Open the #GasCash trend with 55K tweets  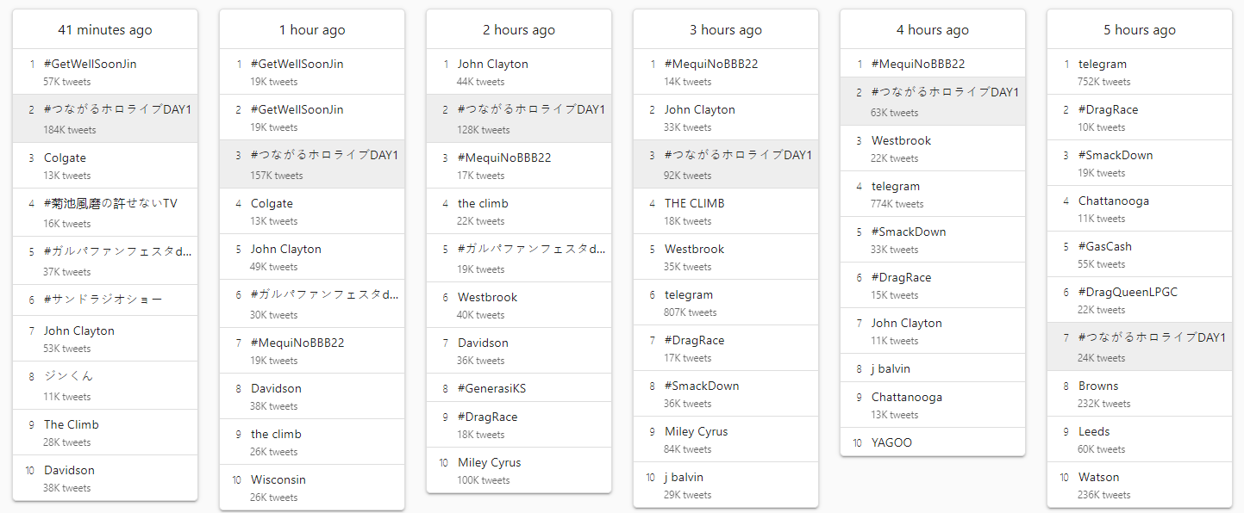[1140, 254]
